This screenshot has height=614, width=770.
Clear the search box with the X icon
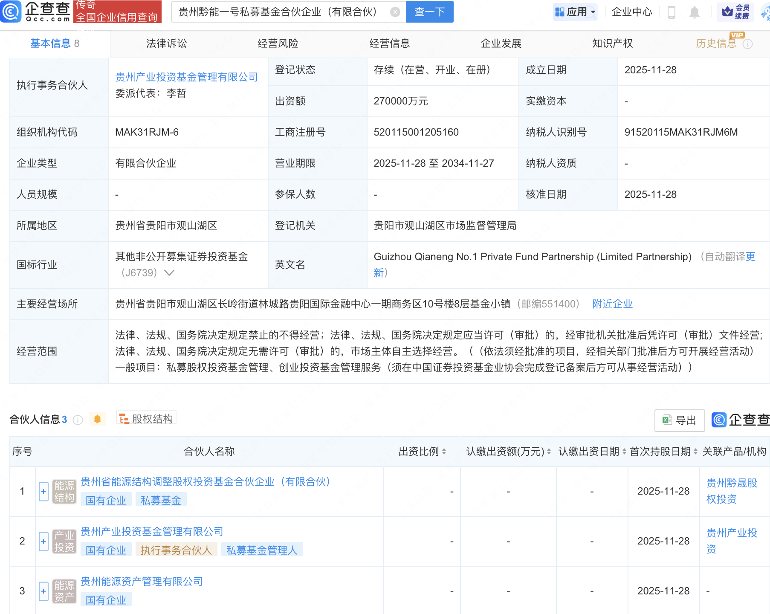pos(395,12)
